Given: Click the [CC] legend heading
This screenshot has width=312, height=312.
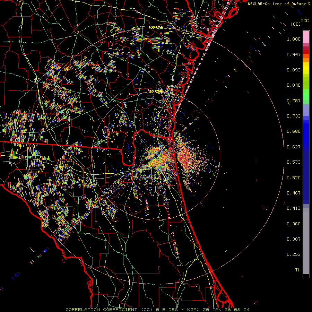Looking at the screenshot, I should [296, 24].
